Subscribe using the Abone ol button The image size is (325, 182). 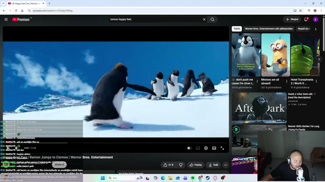coord(59,165)
